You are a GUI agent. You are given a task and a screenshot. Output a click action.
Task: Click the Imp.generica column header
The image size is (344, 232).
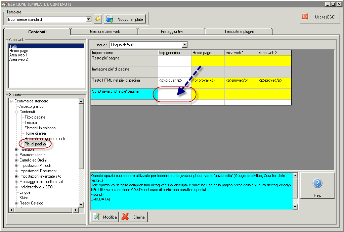[175, 53]
